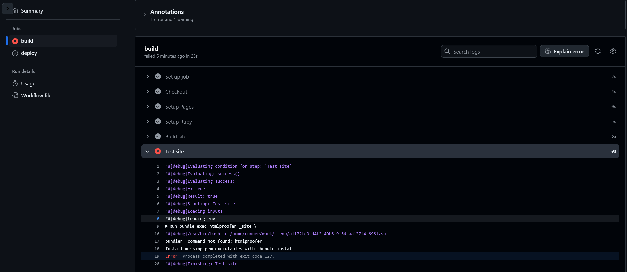This screenshot has width=627, height=272.
Task: Click the Usage stopwatch icon
Action: pyautogui.click(x=15, y=83)
